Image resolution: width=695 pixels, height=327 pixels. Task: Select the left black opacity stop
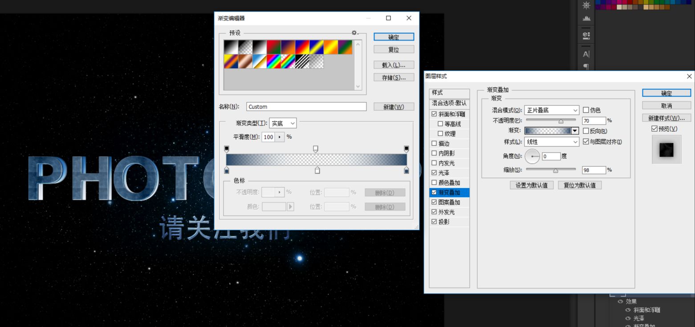226,149
